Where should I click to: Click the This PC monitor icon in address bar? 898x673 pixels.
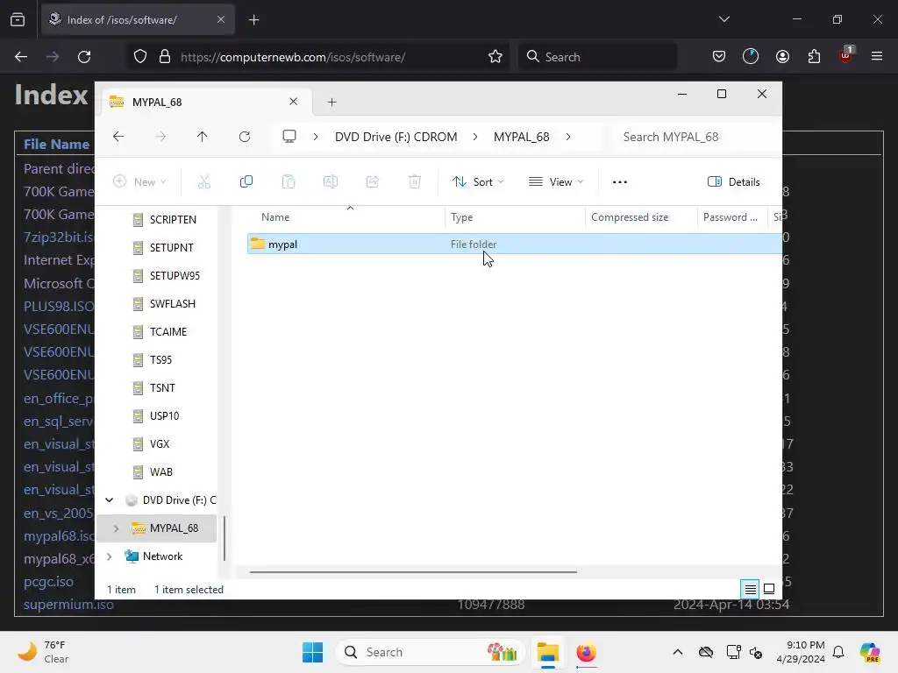click(289, 137)
